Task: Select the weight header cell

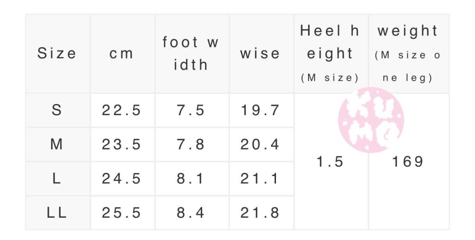Action: pyautogui.click(x=408, y=53)
